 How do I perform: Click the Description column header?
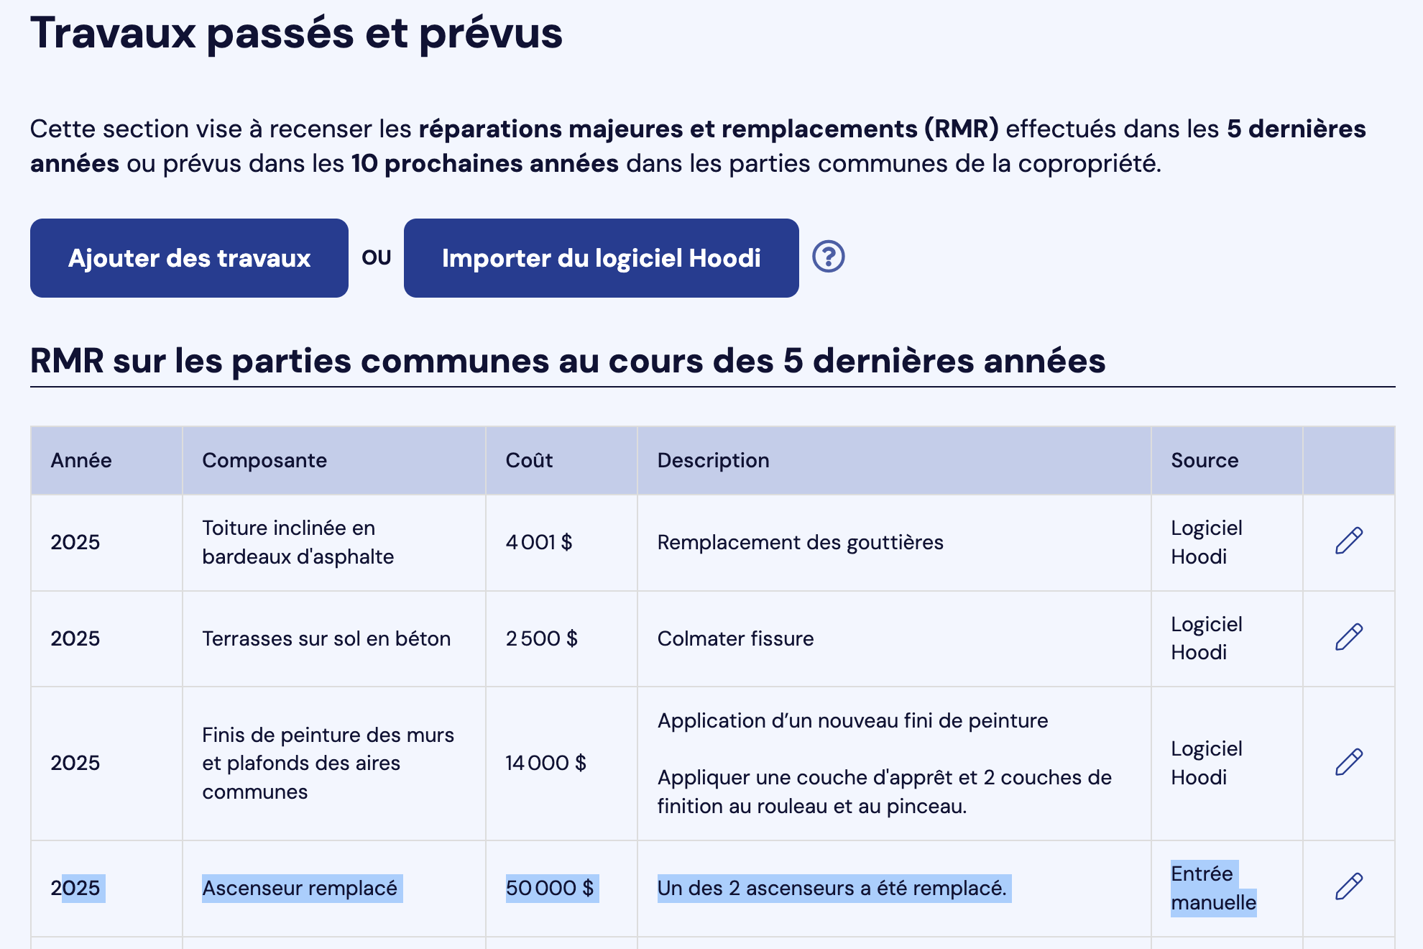pos(713,460)
